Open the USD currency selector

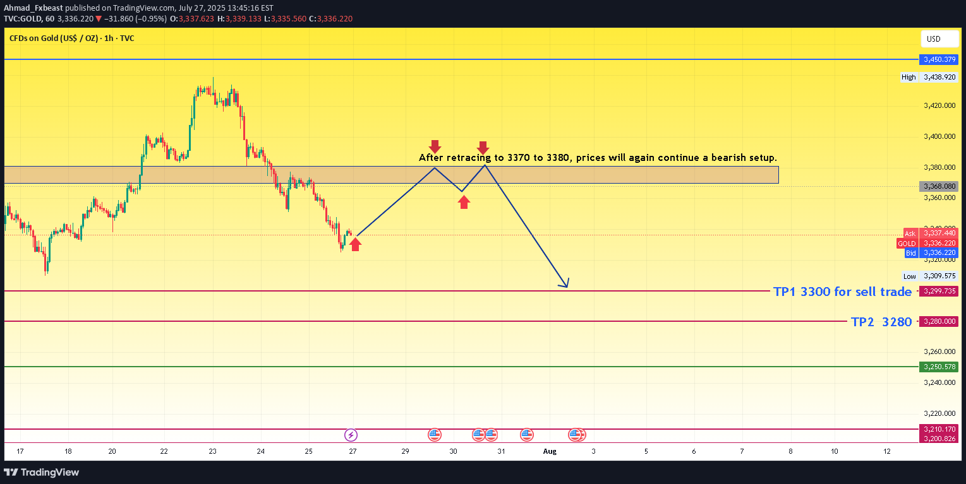[x=939, y=39]
